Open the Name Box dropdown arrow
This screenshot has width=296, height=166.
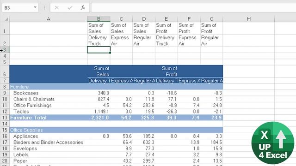coord(35,7)
